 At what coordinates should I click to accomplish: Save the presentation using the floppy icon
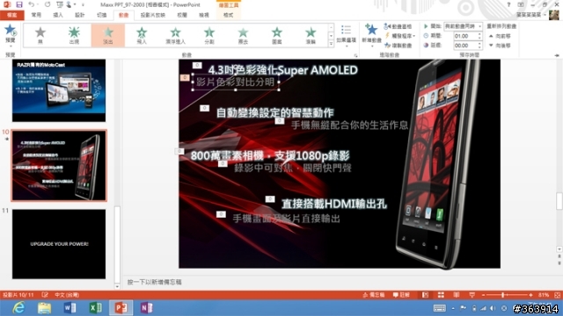[x=19, y=4]
